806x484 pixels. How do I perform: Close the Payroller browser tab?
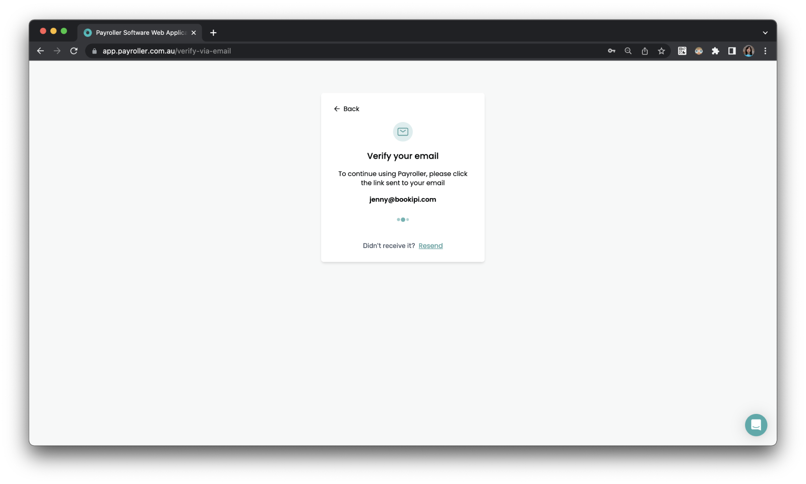tap(194, 33)
